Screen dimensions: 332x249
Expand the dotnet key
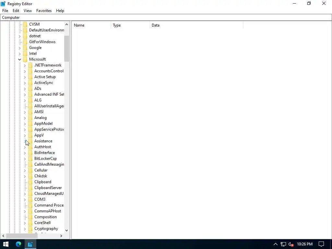click(x=19, y=36)
